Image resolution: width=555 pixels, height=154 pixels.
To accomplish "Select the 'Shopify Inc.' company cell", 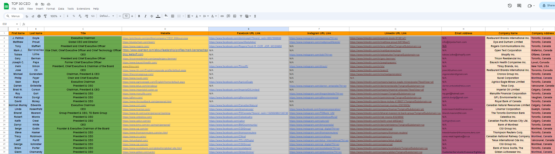I will tap(508, 55).
